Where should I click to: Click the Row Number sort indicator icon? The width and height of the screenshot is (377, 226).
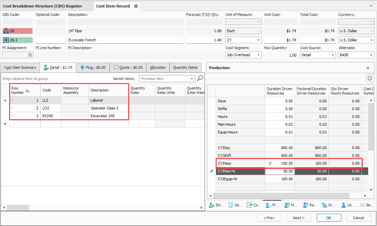tap(28, 90)
